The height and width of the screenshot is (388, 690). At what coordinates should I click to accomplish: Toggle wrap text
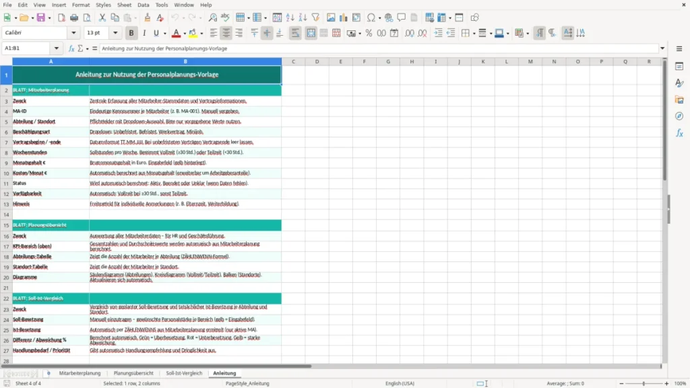[x=295, y=33]
